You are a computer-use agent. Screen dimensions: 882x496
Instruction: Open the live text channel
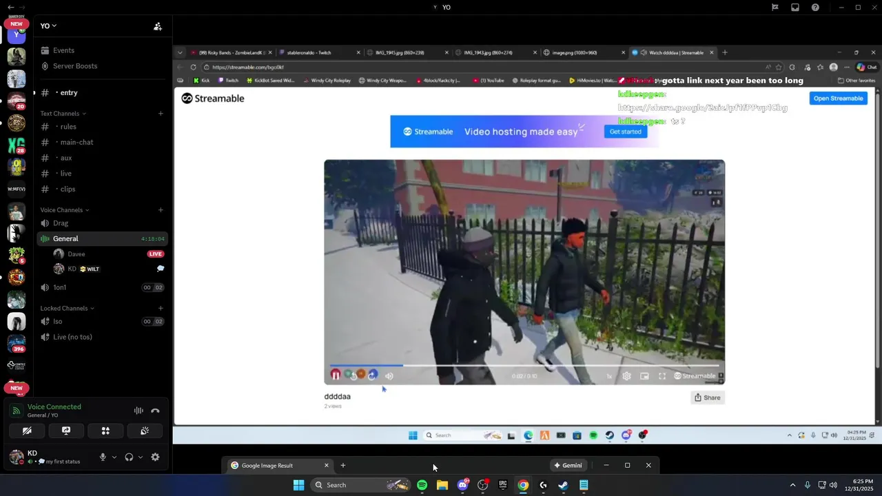click(102, 174)
